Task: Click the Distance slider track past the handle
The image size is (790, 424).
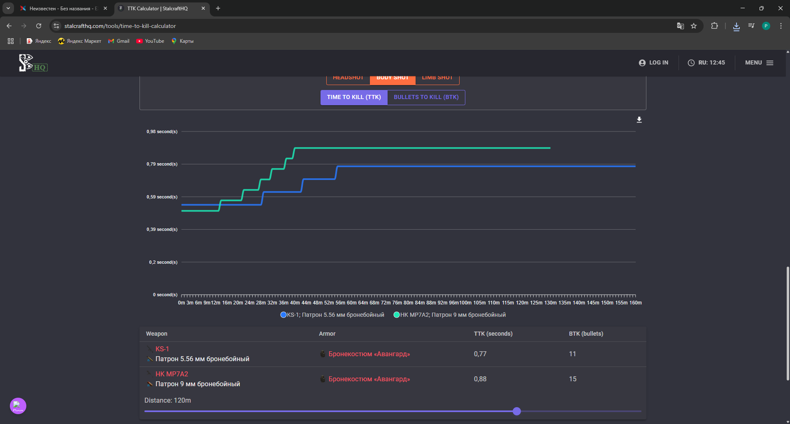Action: [580, 411]
